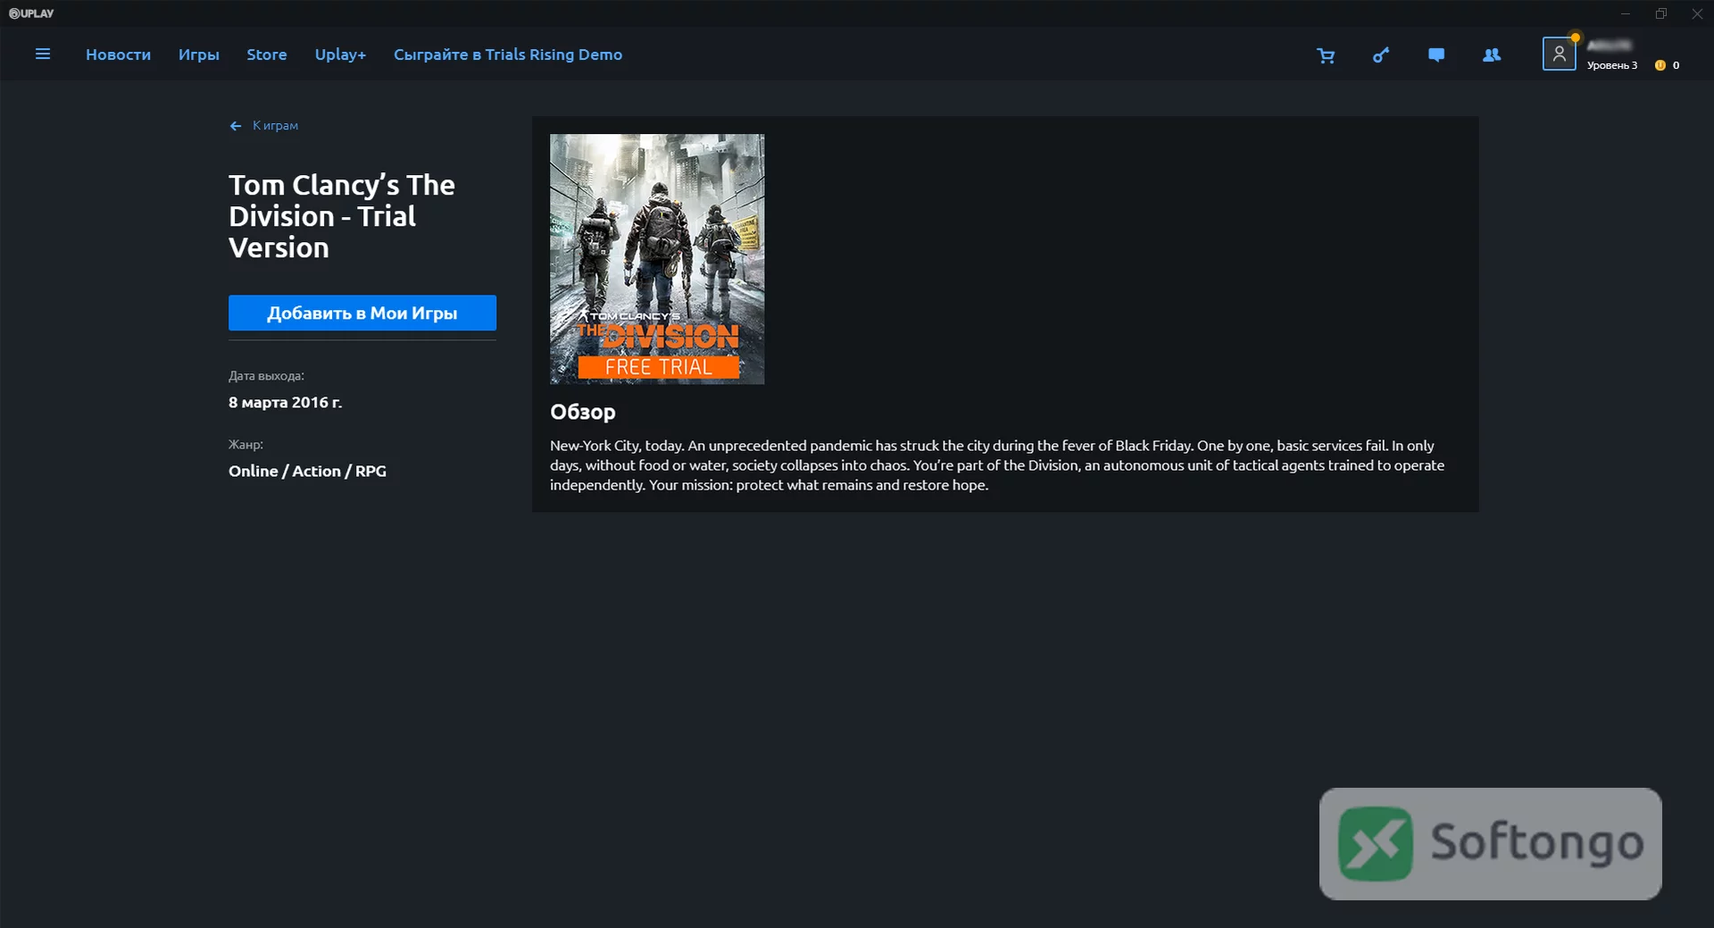Click the Uplay coin balance icon

[x=1660, y=65]
